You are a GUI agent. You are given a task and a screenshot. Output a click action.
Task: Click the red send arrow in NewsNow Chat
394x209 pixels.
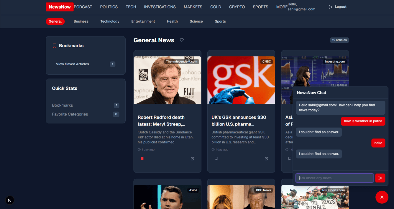pyautogui.click(x=380, y=178)
